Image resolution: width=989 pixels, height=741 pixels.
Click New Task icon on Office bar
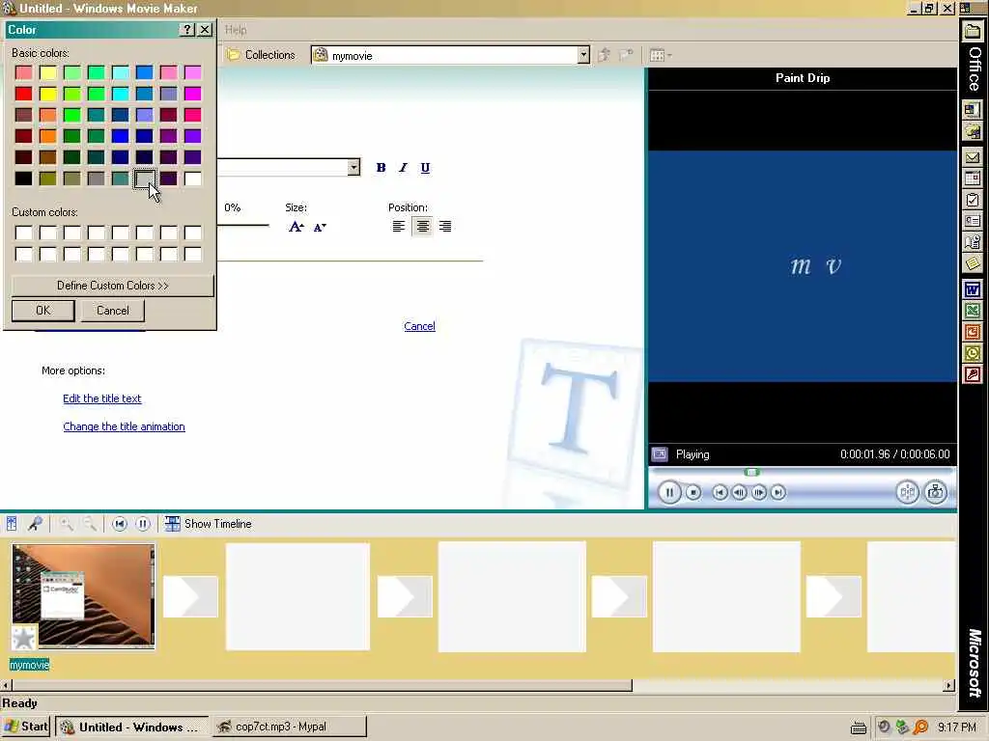(973, 200)
